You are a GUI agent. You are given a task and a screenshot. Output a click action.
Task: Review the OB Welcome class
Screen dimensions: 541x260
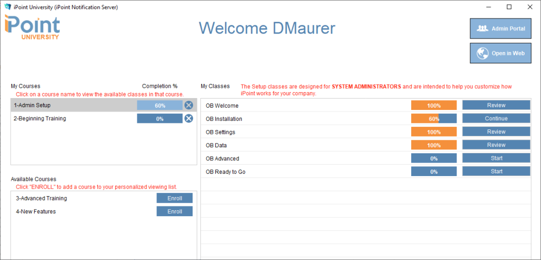click(x=496, y=105)
